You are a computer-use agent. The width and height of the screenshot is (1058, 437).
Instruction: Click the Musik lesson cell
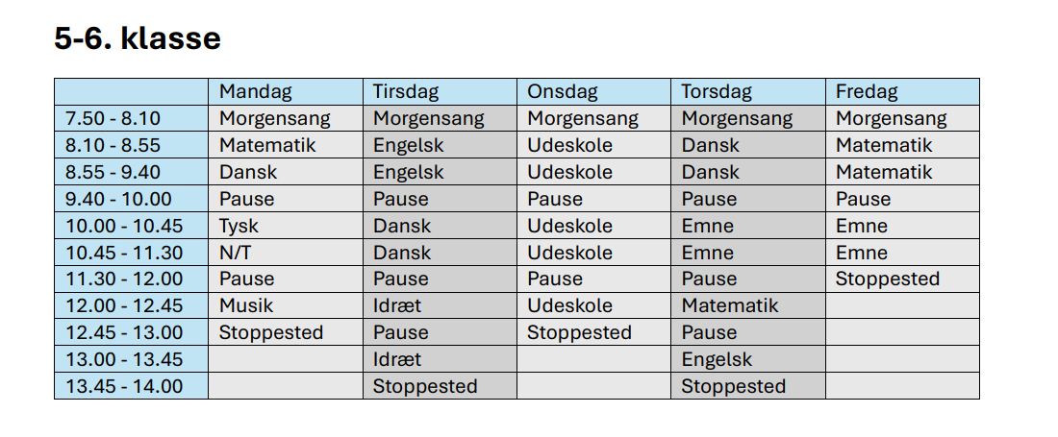point(285,306)
